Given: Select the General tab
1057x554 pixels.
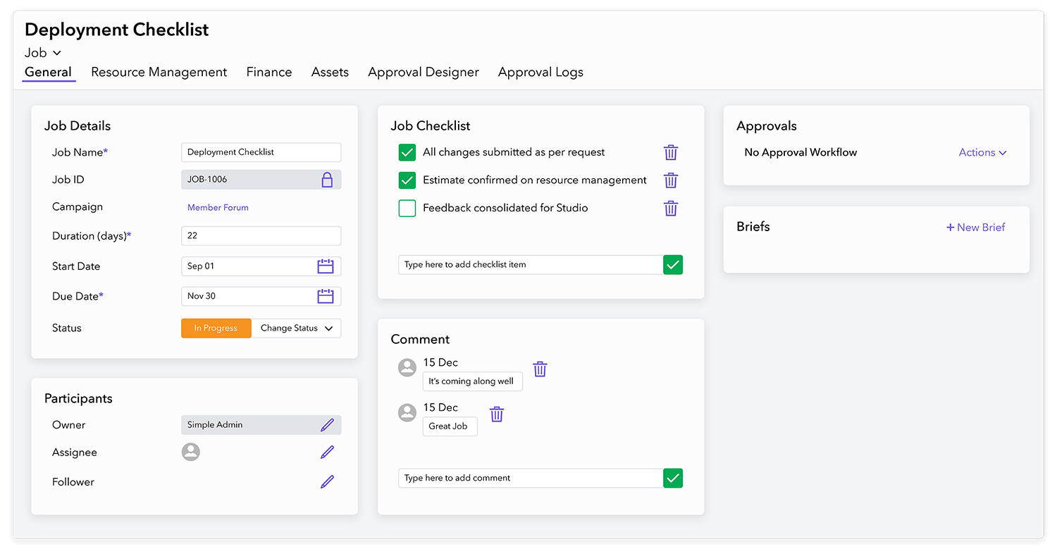Looking at the screenshot, I should (x=48, y=72).
